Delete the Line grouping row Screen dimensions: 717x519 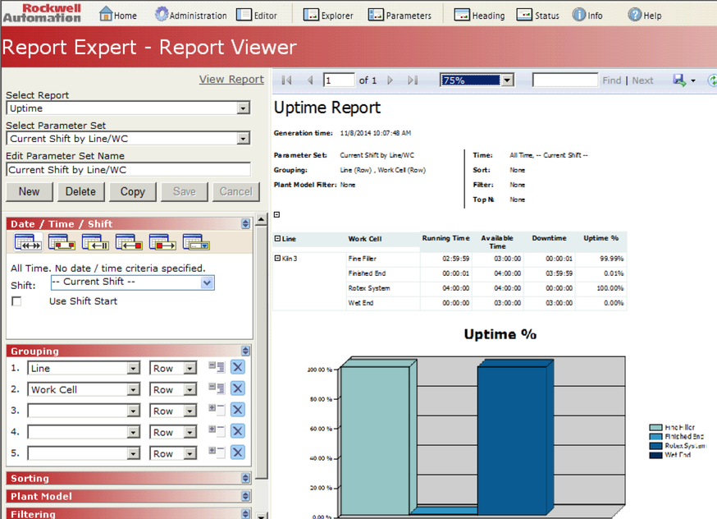pos(238,368)
